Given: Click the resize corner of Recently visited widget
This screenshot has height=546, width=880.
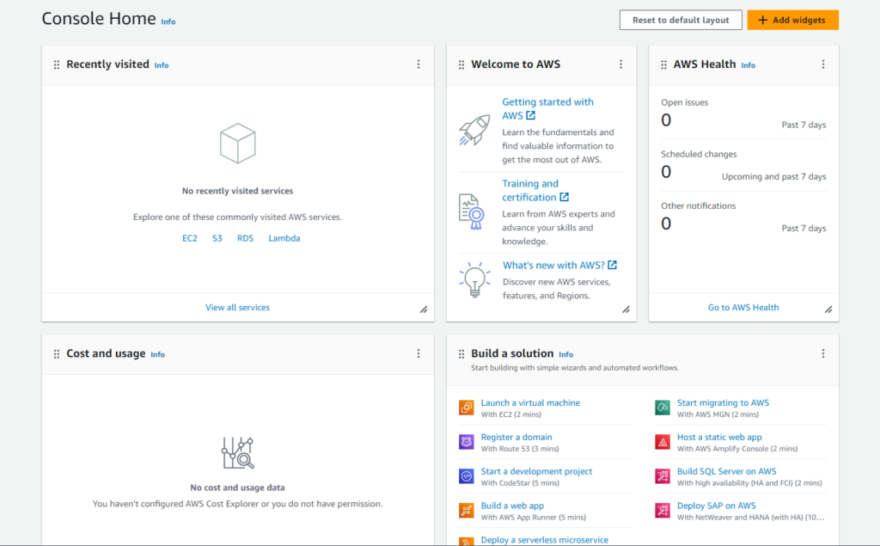Looking at the screenshot, I should point(424,310).
